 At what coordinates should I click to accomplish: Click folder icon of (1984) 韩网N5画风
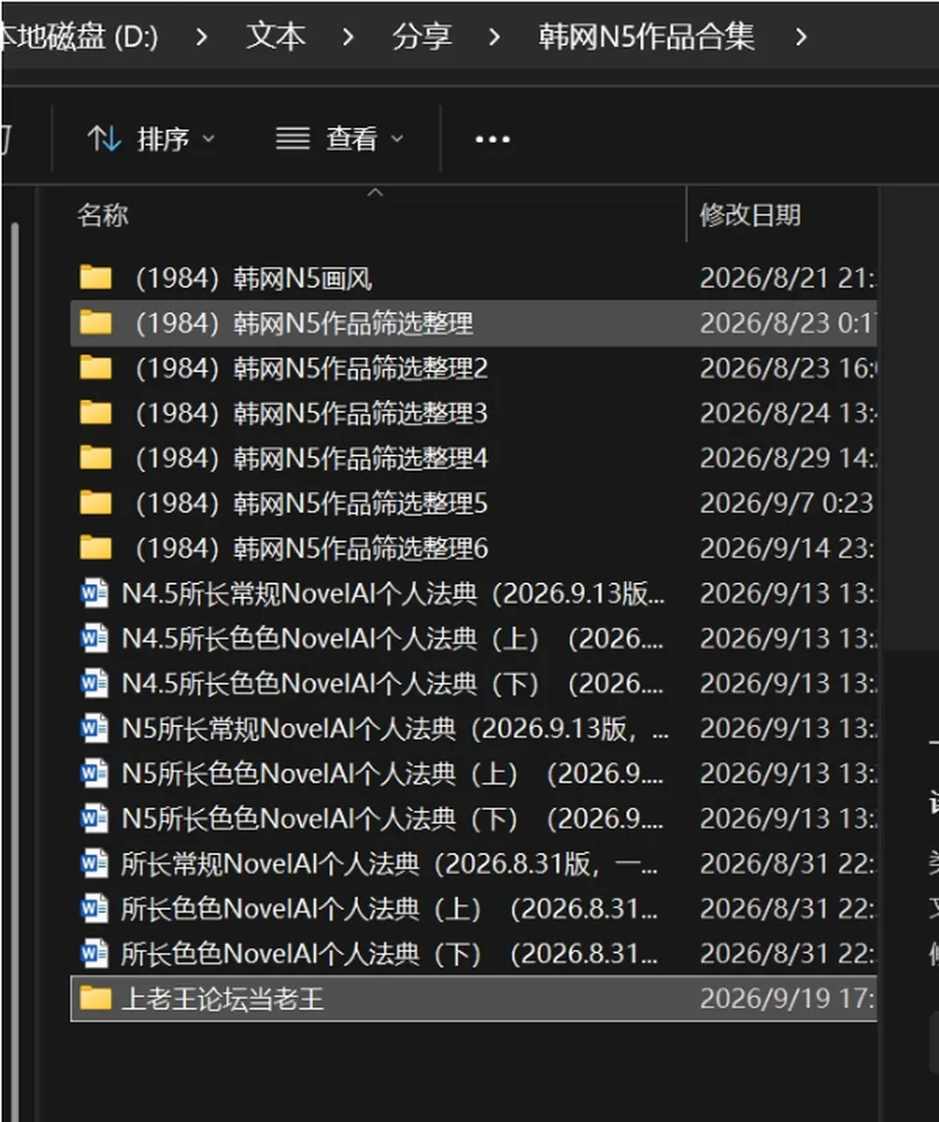click(x=95, y=278)
